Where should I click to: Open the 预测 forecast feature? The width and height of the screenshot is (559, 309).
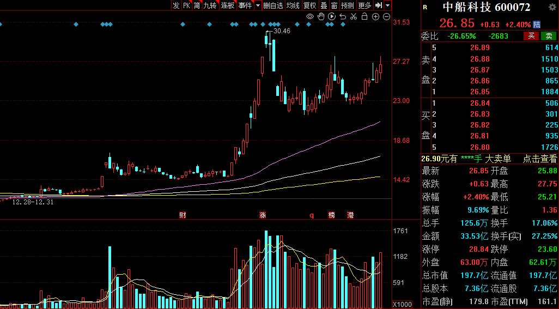point(348,5)
